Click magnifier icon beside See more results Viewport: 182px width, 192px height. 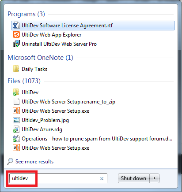pyautogui.click(x=10, y=162)
